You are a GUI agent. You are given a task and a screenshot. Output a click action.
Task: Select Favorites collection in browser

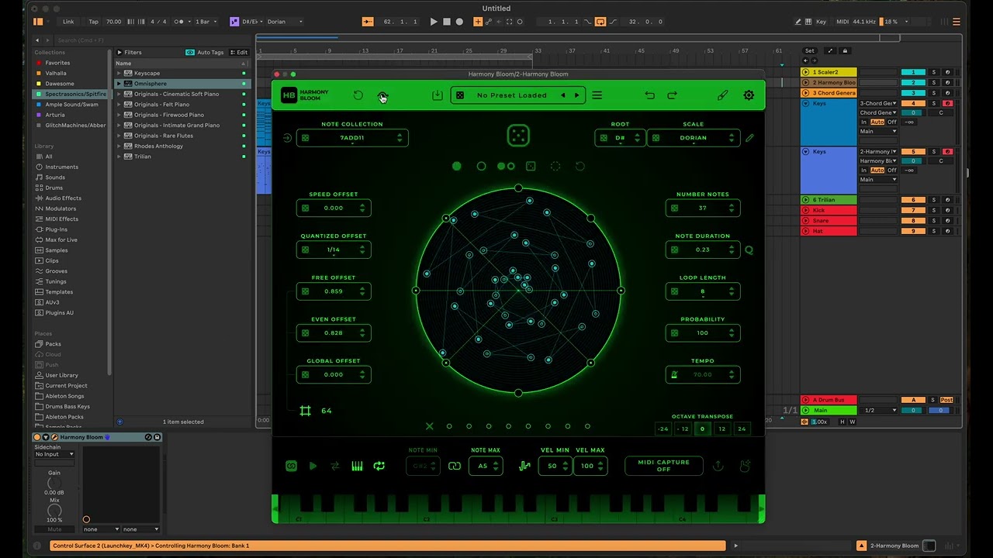click(x=57, y=63)
